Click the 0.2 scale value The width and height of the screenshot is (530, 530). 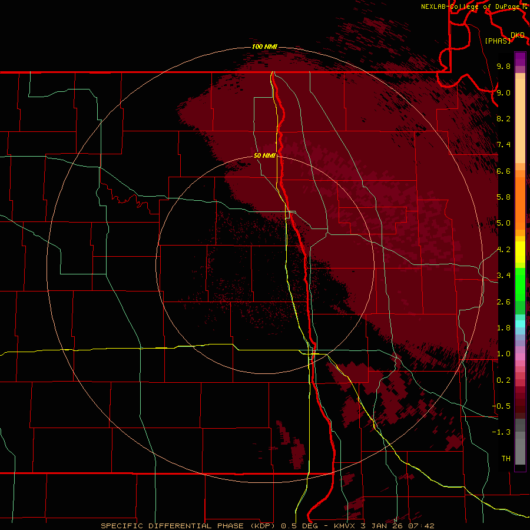coord(503,380)
